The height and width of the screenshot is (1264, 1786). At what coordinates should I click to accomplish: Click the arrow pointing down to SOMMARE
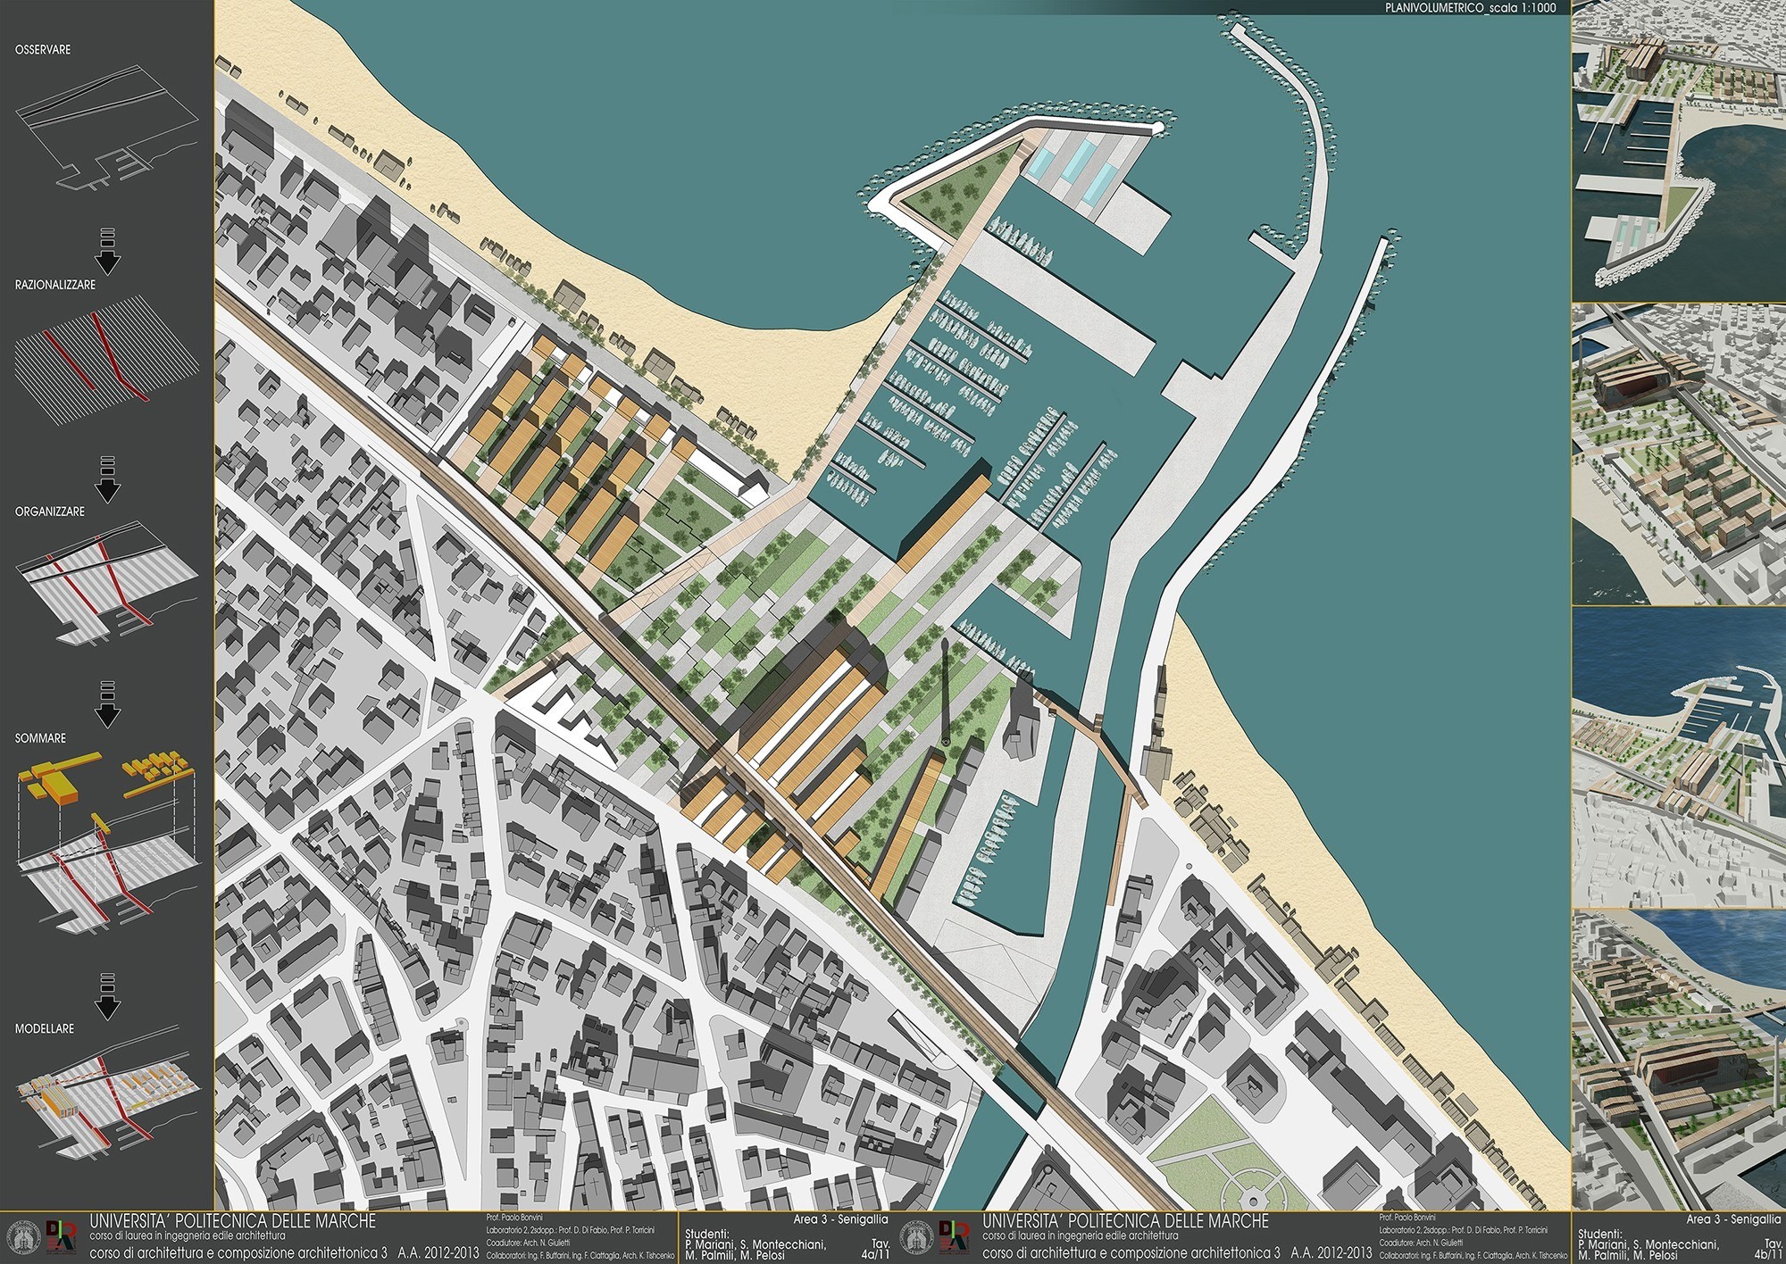pos(107,705)
